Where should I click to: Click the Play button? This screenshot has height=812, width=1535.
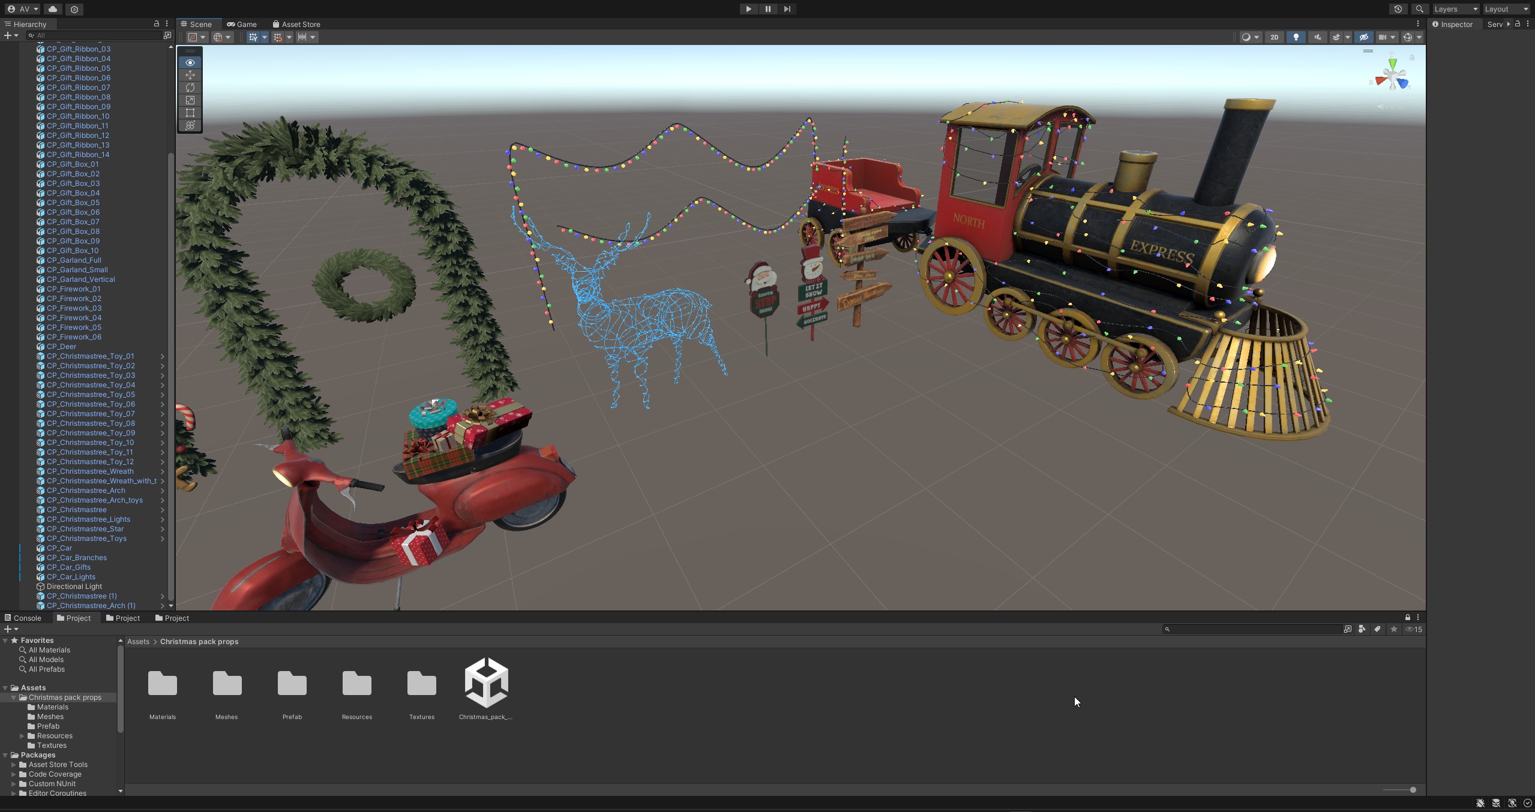point(748,9)
